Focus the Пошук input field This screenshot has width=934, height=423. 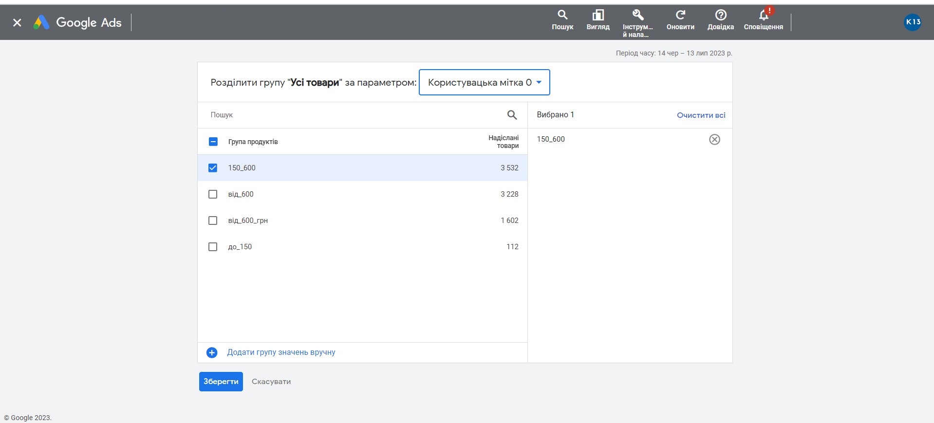[x=355, y=115]
